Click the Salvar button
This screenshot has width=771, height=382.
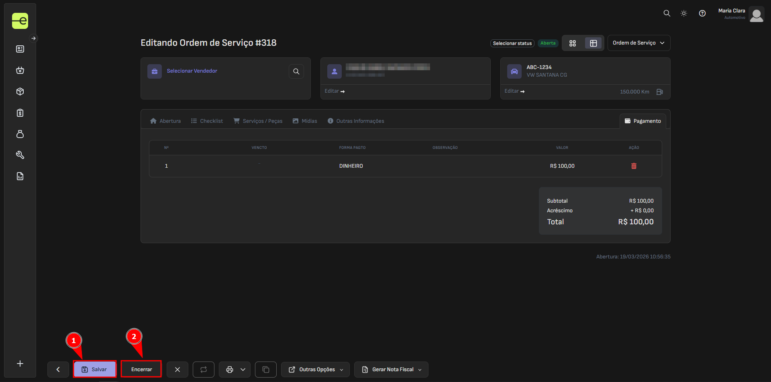tap(95, 370)
